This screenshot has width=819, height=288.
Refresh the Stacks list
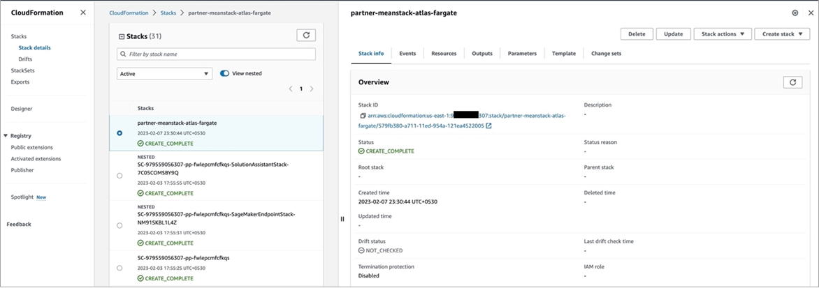[306, 36]
